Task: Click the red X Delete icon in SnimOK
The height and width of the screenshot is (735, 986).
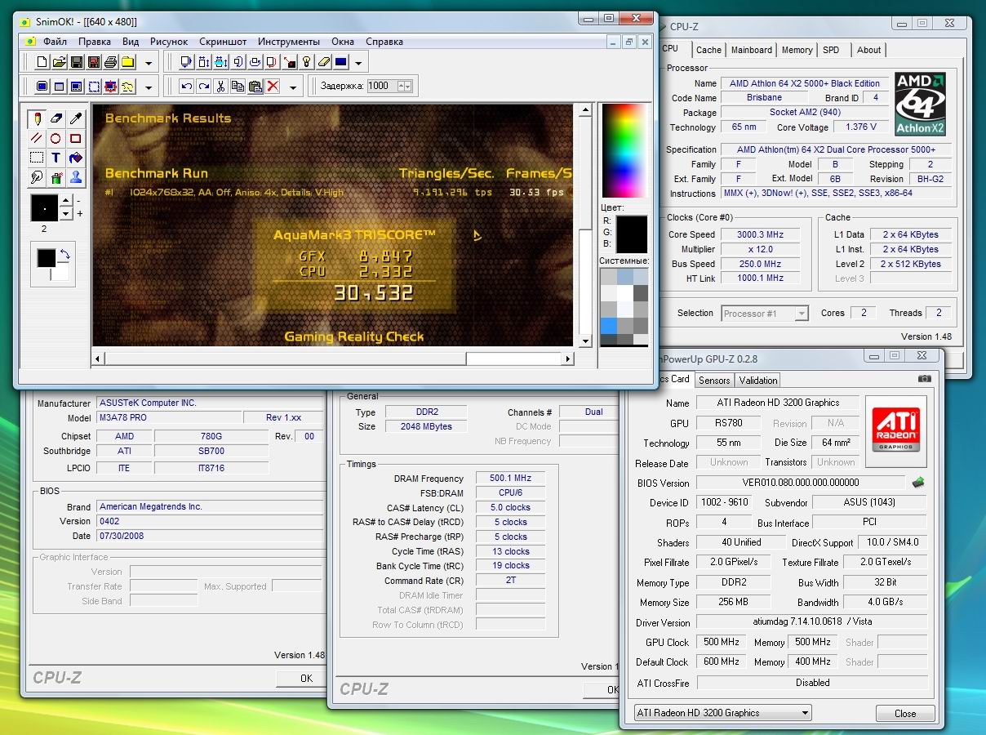Action: 273,86
